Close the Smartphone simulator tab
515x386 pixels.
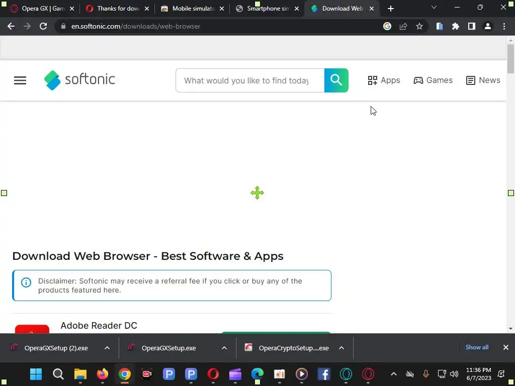tap(297, 9)
